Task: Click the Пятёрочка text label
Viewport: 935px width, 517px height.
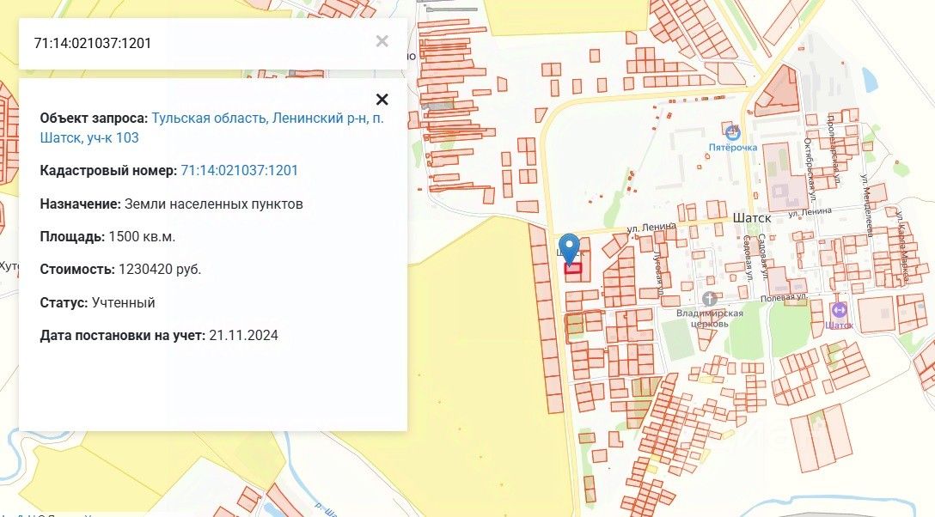Action: point(733,147)
